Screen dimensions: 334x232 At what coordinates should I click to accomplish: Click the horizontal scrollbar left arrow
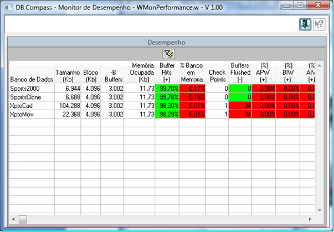click(13, 219)
